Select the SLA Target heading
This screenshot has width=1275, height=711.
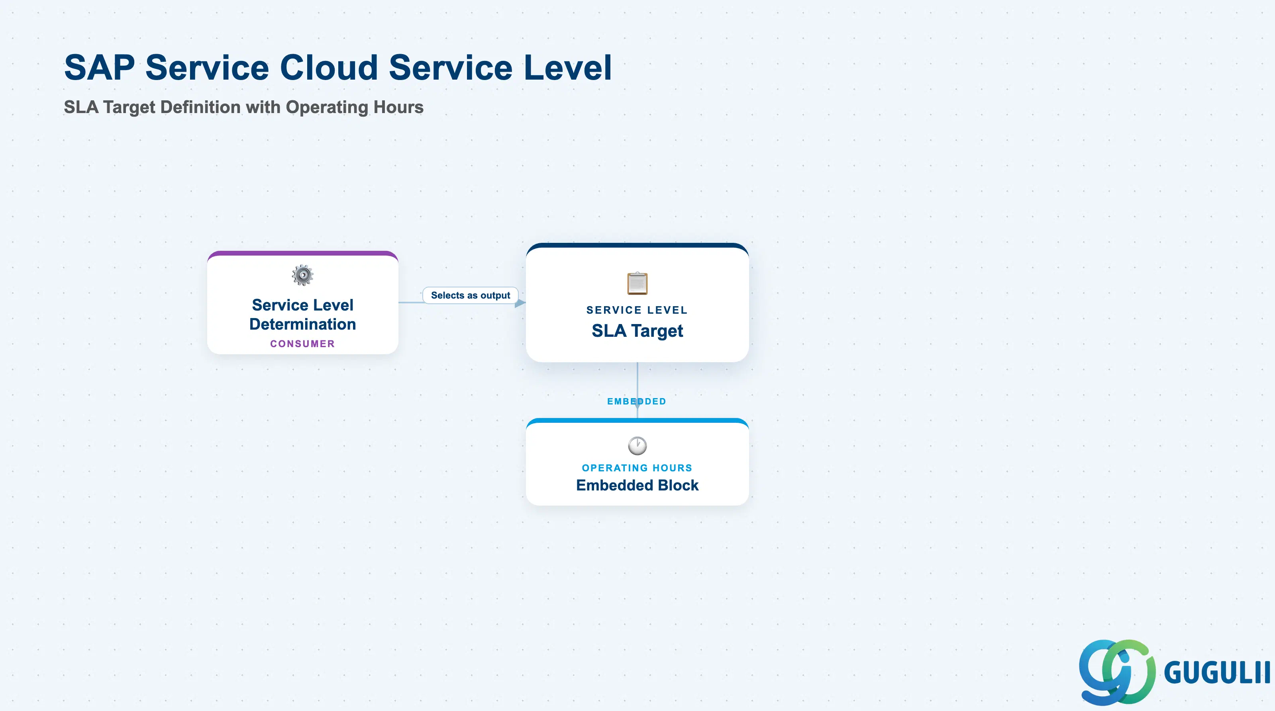637,331
